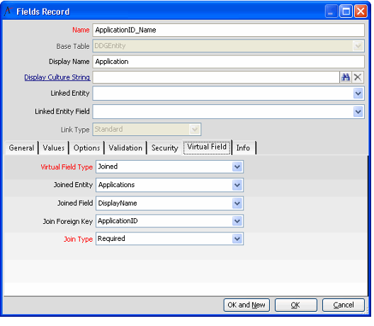Viewport: 374px width, 326px height.
Task: Click the Display Culture String text box
Action: [216, 77]
